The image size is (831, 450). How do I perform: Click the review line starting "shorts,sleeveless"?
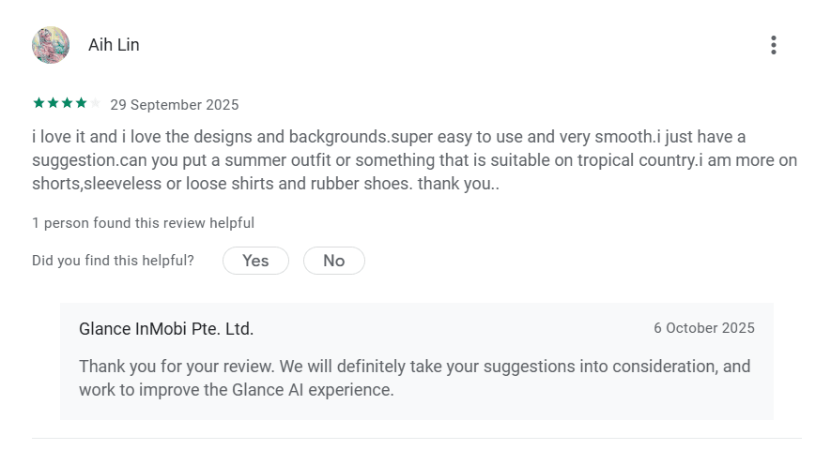[266, 184]
